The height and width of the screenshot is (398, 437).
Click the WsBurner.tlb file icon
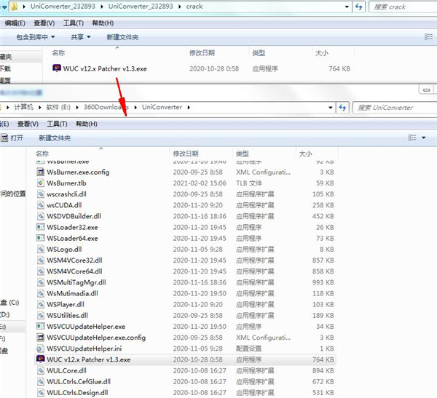pyautogui.click(x=41, y=183)
